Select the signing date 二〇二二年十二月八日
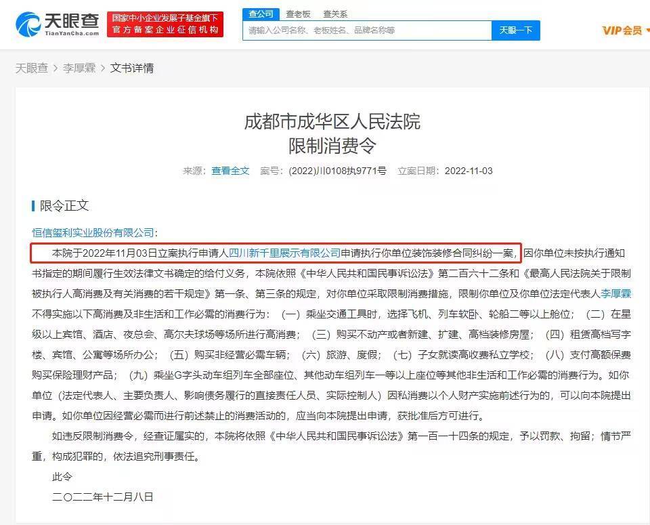Screen dimensions: 650x525 pyautogui.click(x=102, y=497)
